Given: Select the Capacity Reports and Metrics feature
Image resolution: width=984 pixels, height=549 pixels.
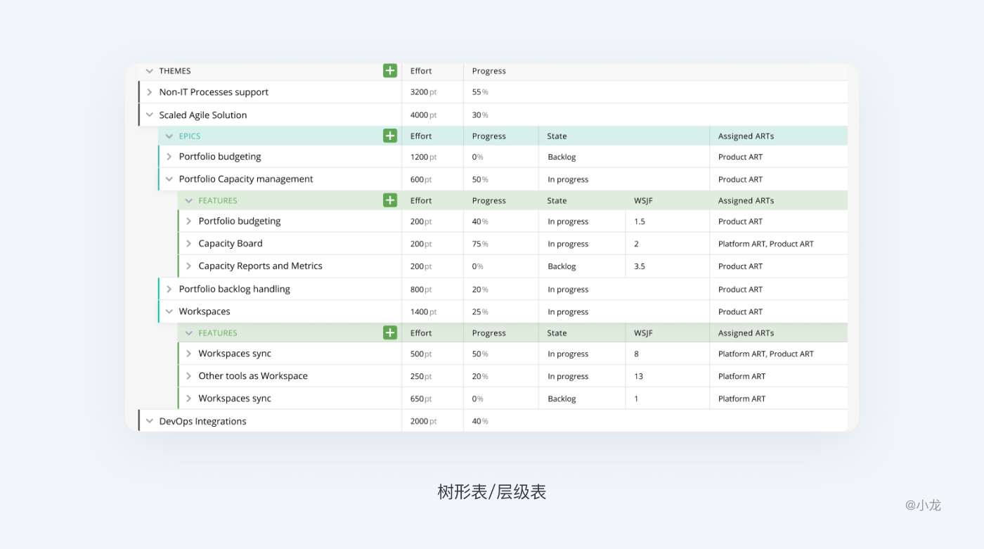Looking at the screenshot, I should pyautogui.click(x=260, y=266).
